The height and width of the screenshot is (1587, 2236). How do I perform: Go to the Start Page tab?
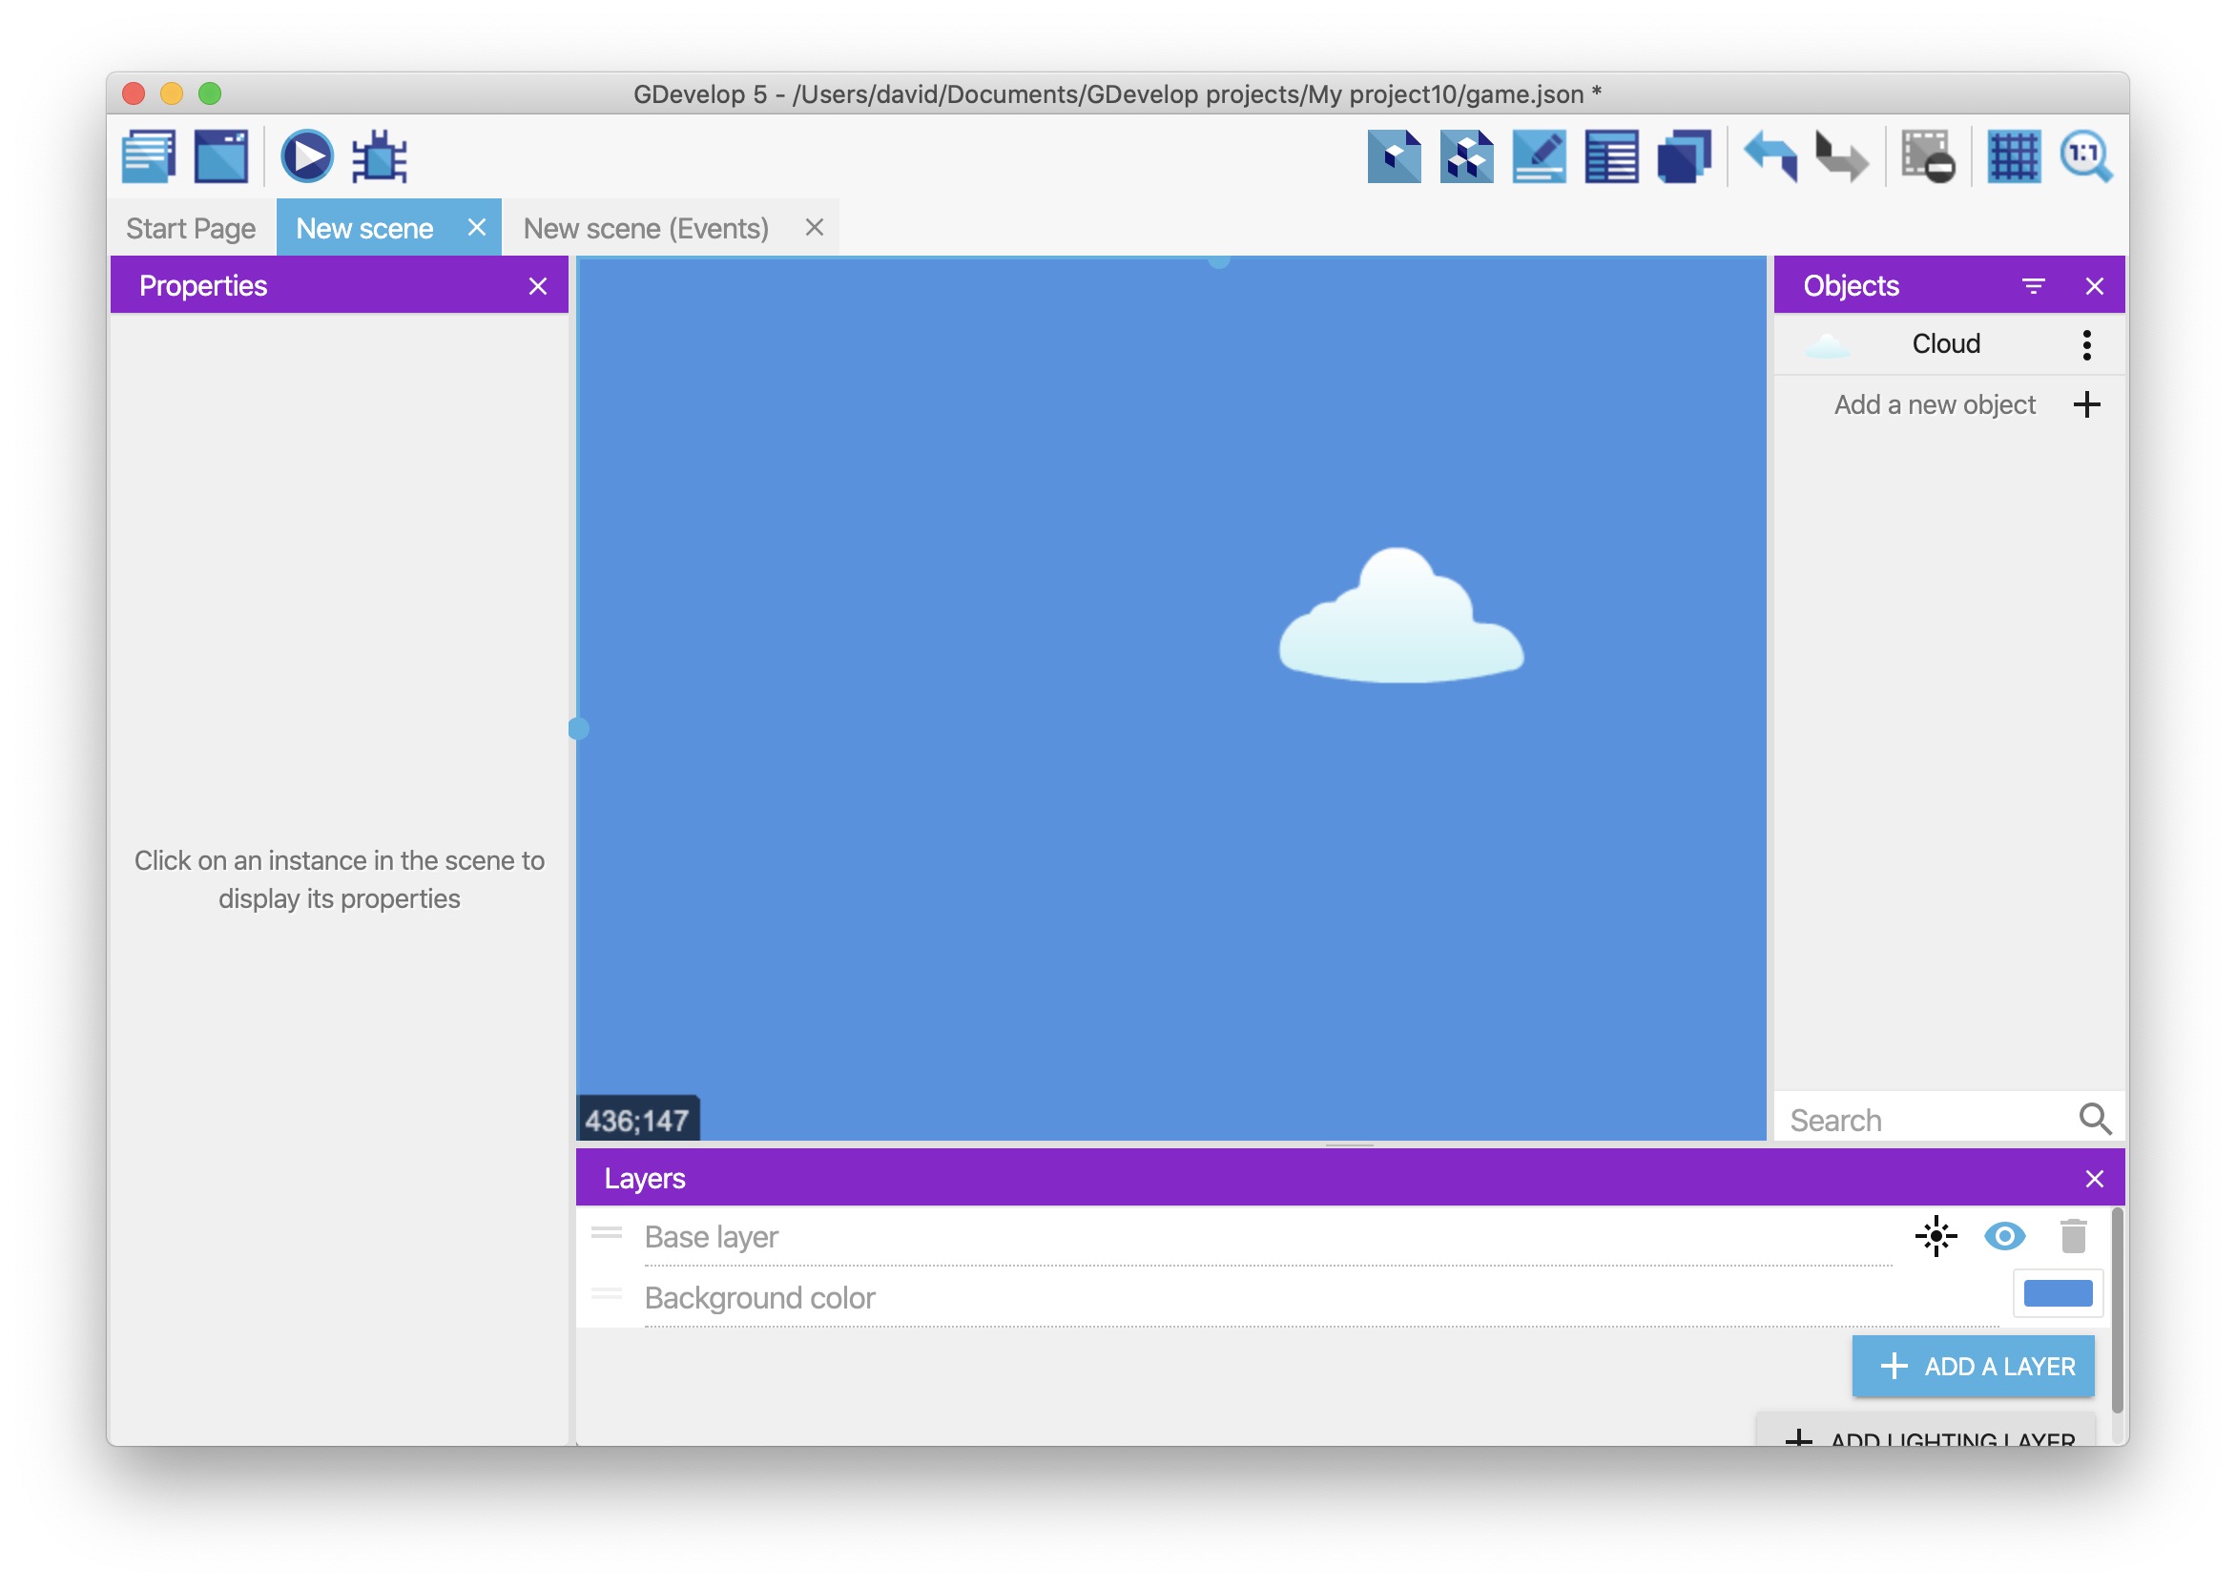tap(191, 228)
